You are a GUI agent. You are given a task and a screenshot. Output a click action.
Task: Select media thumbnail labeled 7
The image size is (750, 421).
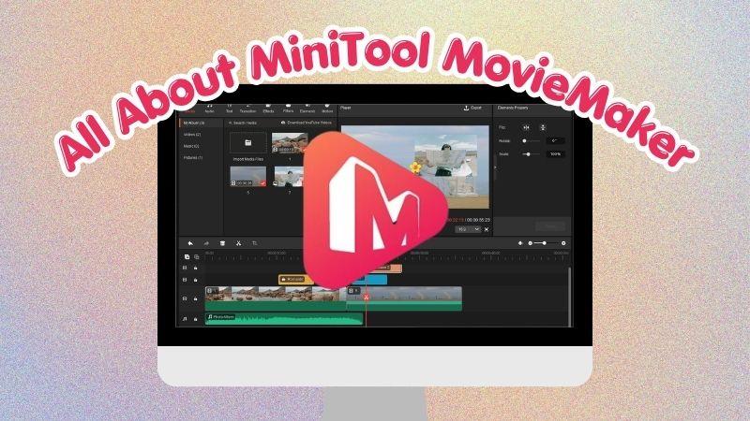coord(289,177)
